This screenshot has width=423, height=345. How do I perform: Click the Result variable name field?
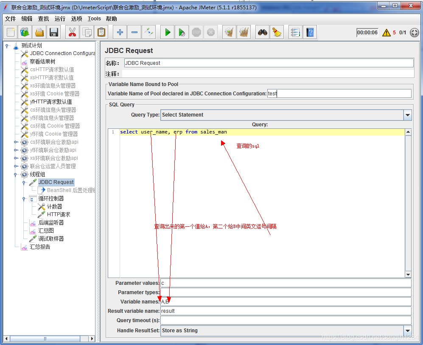(x=286, y=311)
